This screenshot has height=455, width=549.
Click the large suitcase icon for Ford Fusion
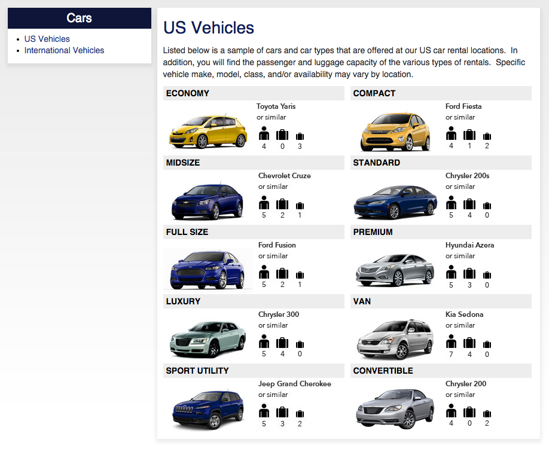[x=282, y=273]
